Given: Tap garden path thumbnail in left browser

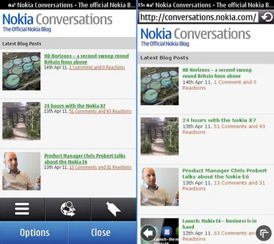Looking at the screenshot, I should (x=21, y=121).
